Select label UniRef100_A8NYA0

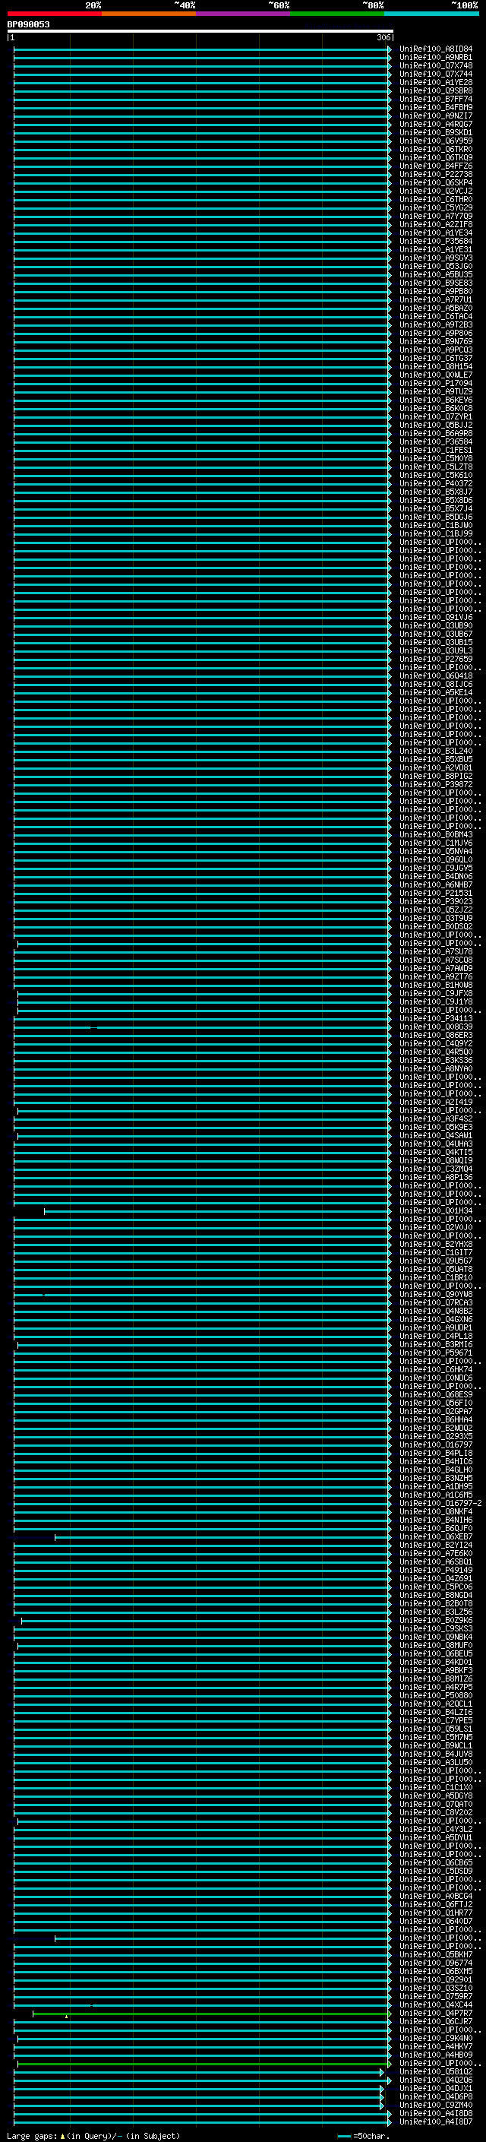click(436, 1068)
